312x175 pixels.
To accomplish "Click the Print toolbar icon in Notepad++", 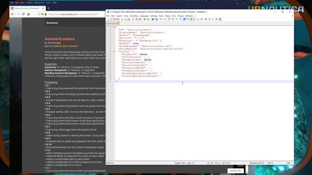I will click(x=129, y=19).
